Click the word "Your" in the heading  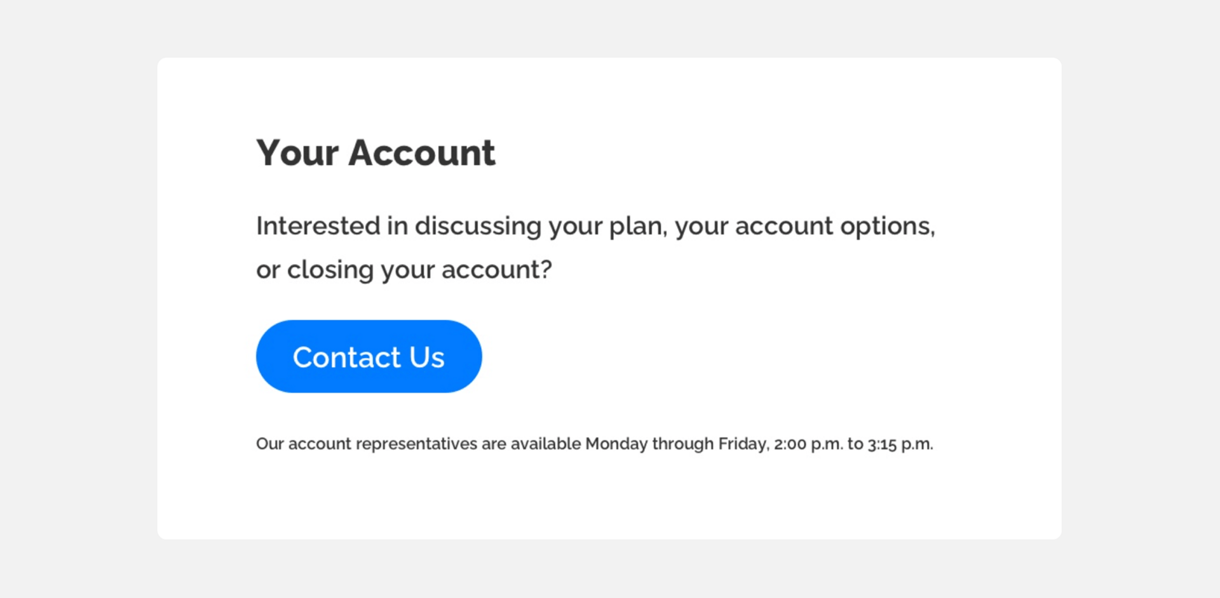tap(297, 153)
